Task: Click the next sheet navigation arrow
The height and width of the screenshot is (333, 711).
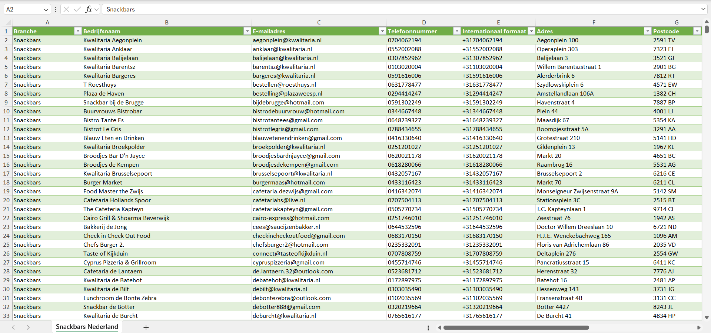Action: 28,327
